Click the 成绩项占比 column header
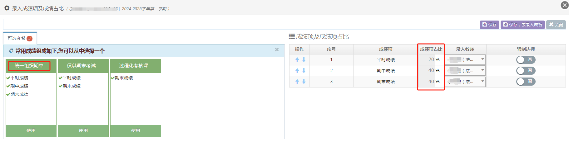This screenshot has height=151, width=569. pyautogui.click(x=431, y=49)
